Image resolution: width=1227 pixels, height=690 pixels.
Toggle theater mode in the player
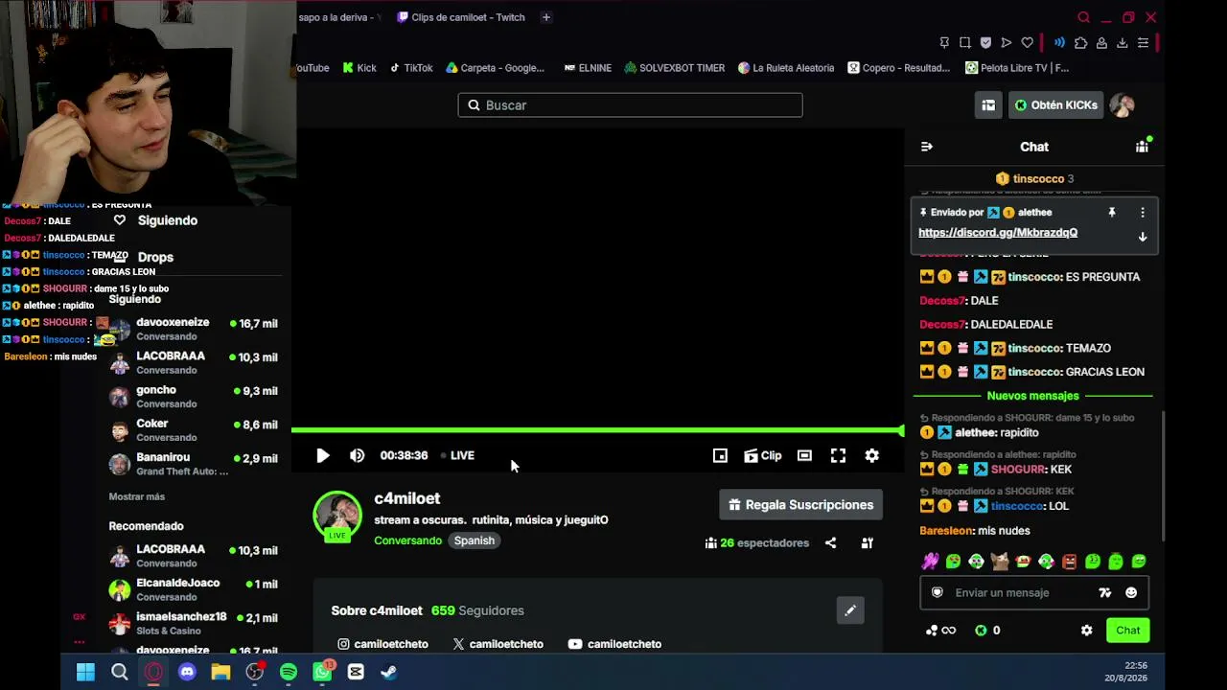click(x=804, y=456)
